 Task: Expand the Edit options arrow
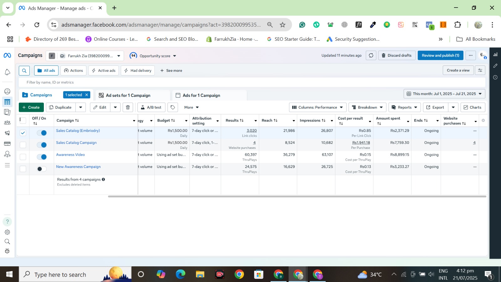pyautogui.click(x=115, y=107)
